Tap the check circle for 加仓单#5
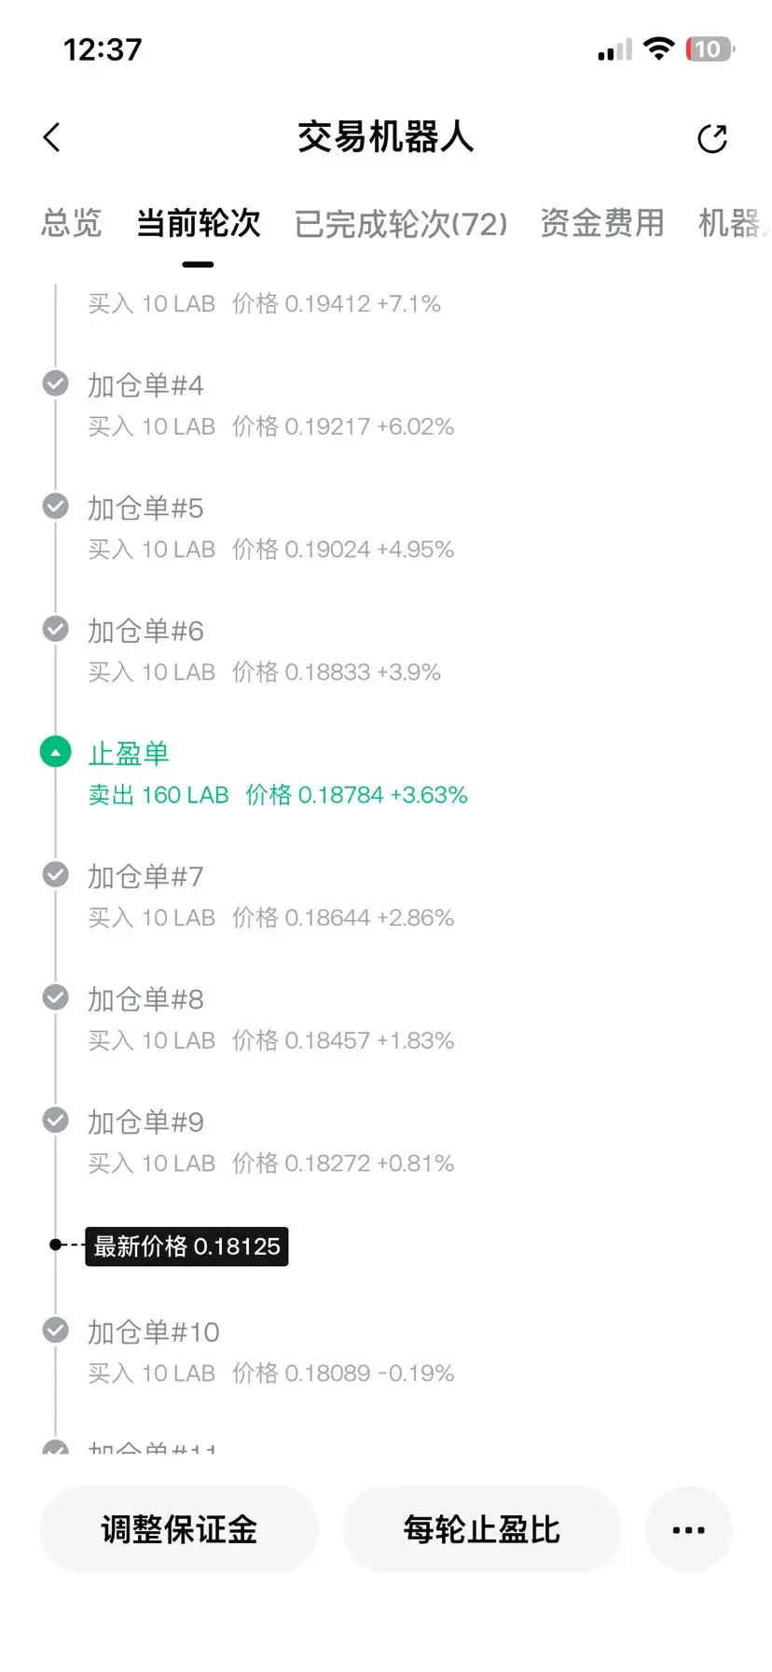The width and height of the screenshot is (772, 1672). coord(56,506)
